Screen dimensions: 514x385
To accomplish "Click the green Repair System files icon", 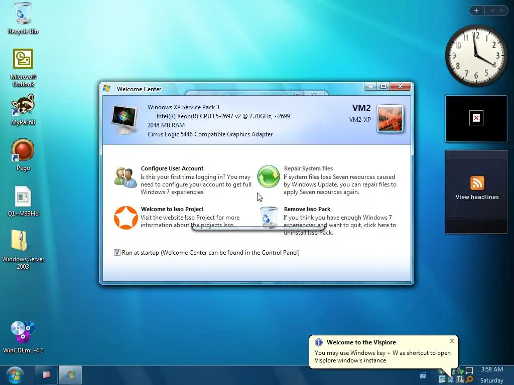I will [x=269, y=176].
